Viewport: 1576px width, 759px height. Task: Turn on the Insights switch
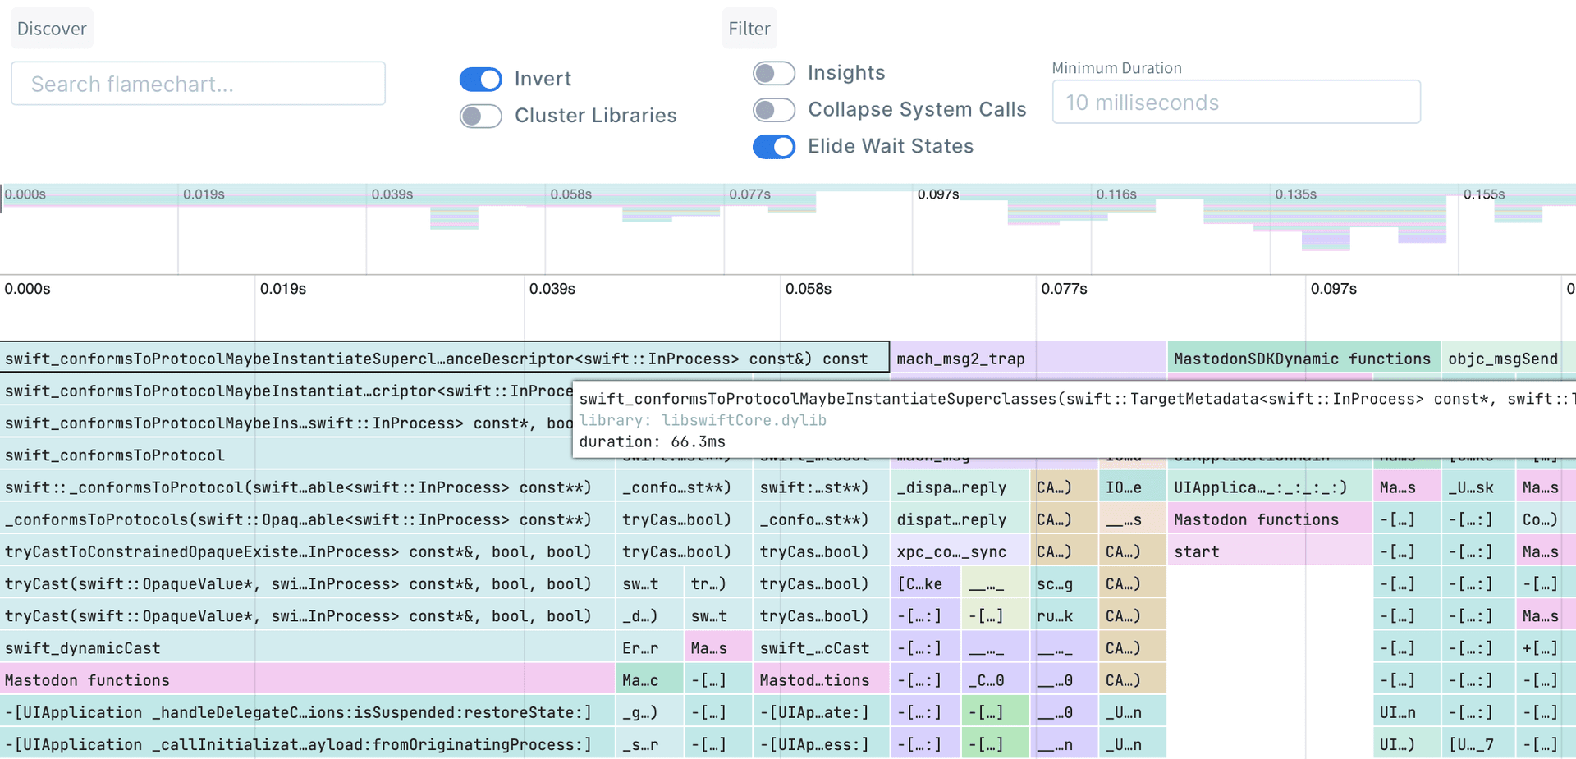tap(773, 73)
